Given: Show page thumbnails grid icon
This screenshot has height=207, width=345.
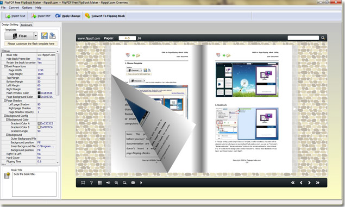Looking at the screenshot, I should [x=99, y=183].
